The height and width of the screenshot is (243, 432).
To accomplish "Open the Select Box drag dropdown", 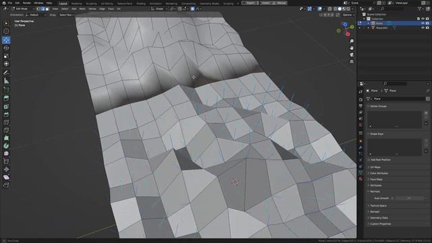I will point(66,15).
